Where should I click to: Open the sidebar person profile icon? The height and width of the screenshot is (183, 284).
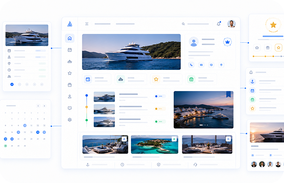[70, 97]
